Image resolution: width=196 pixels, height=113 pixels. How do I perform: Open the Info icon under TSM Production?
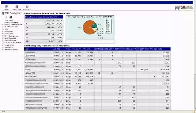[6, 17]
